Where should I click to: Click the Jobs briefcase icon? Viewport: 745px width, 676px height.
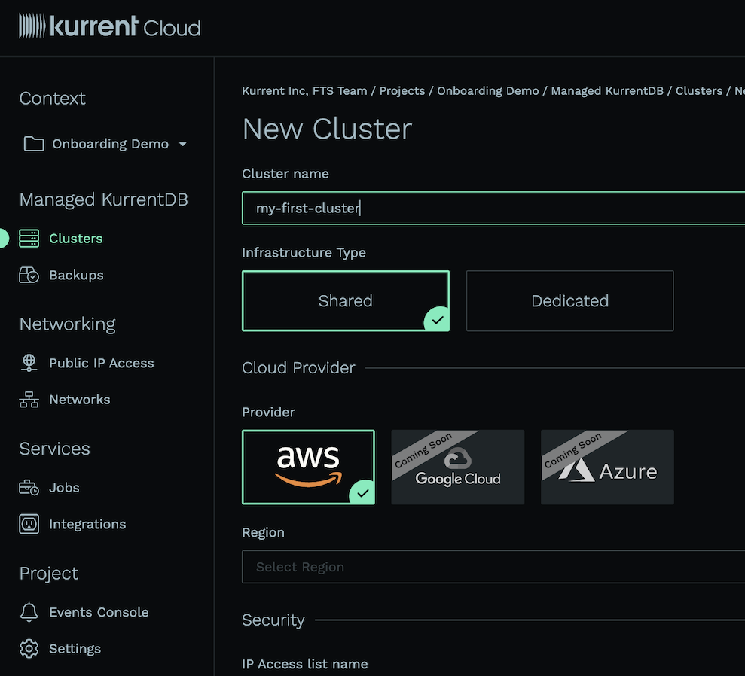tap(29, 488)
